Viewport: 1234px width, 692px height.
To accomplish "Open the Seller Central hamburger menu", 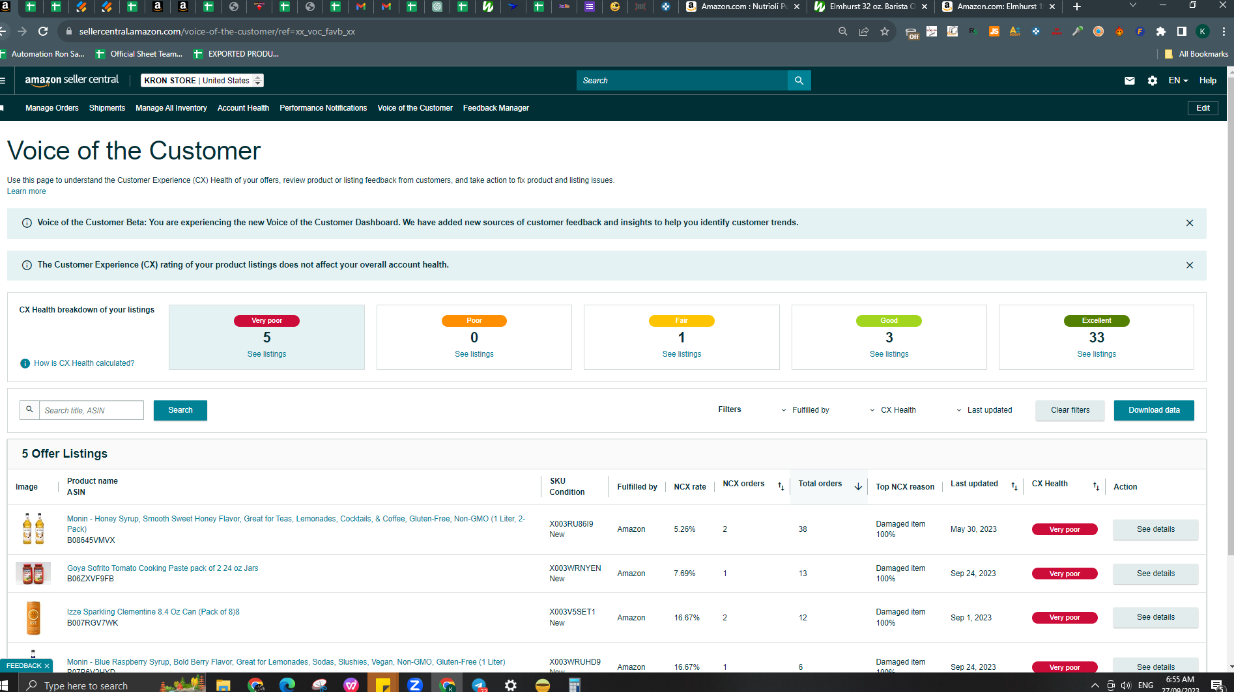I will 3,81.
